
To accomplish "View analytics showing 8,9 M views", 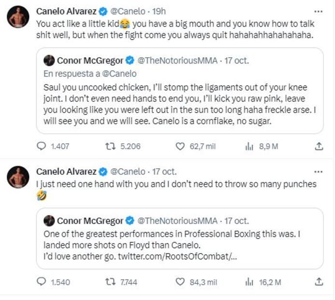I will click(249, 146).
